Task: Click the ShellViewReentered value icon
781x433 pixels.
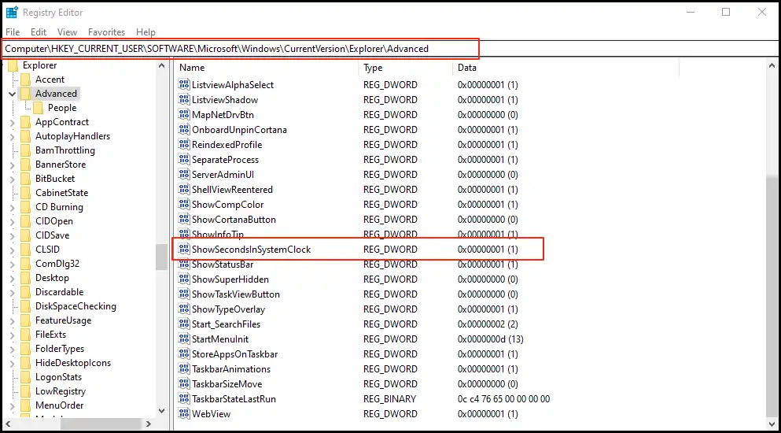Action: click(184, 190)
